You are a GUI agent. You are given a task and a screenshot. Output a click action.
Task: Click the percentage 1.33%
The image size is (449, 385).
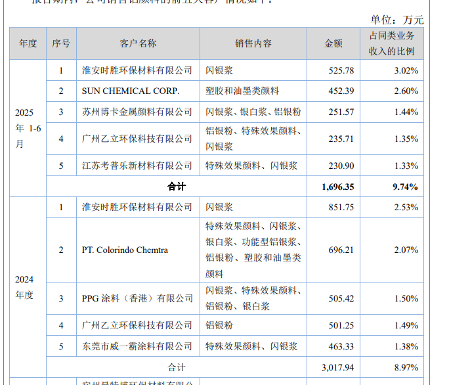point(406,166)
